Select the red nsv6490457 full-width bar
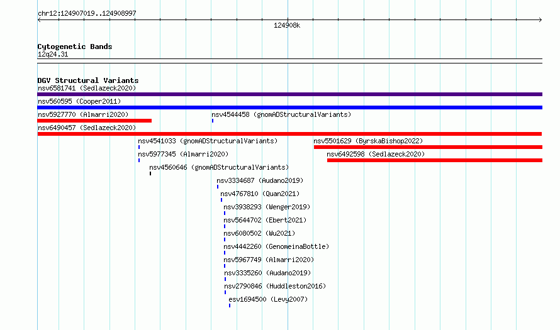Viewport: 560px width, 330px height. coord(289,134)
